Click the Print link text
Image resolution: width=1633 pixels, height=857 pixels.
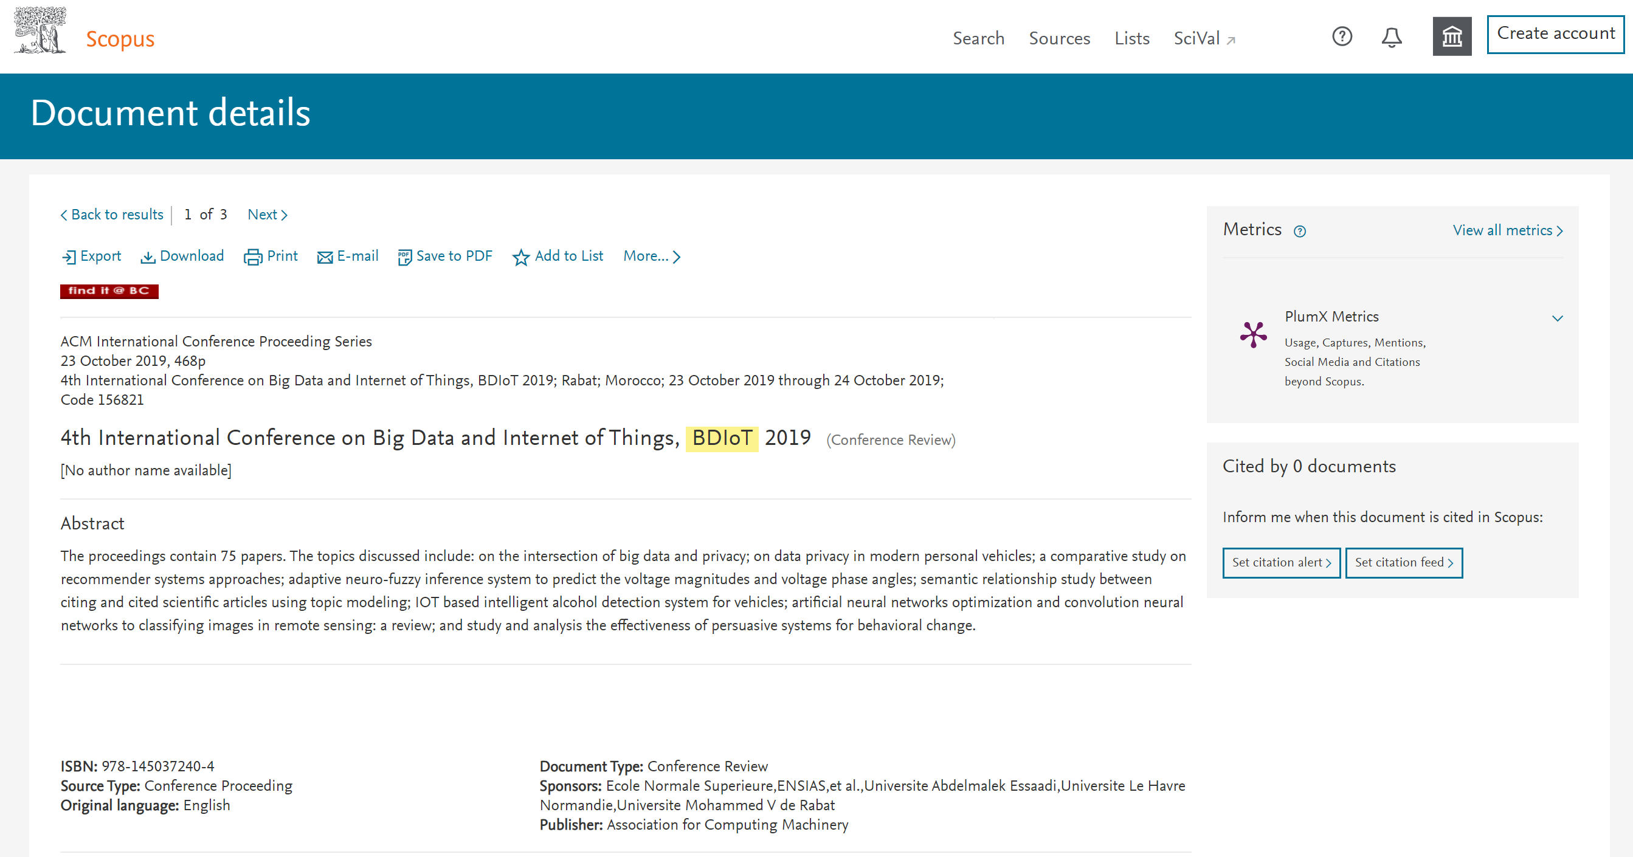pos(282,255)
